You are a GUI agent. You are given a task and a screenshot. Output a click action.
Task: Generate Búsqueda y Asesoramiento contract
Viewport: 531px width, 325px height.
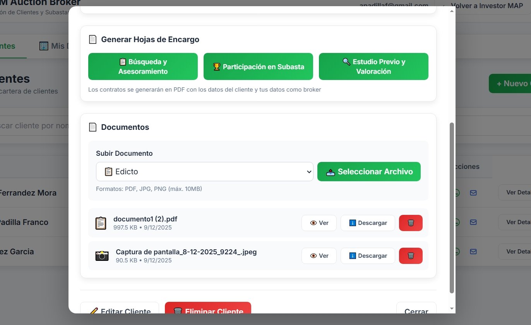tap(143, 66)
